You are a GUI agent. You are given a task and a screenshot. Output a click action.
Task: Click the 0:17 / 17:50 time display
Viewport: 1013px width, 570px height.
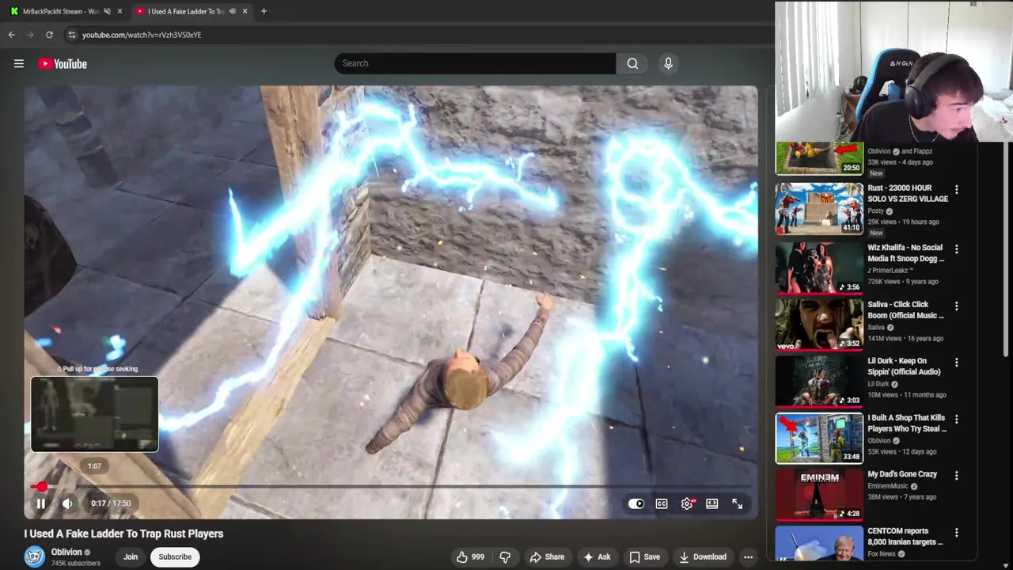(111, 503)
